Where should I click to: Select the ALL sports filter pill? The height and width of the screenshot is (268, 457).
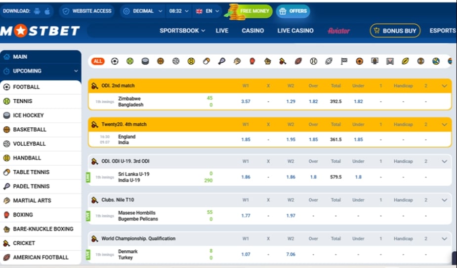coord(98,61)
